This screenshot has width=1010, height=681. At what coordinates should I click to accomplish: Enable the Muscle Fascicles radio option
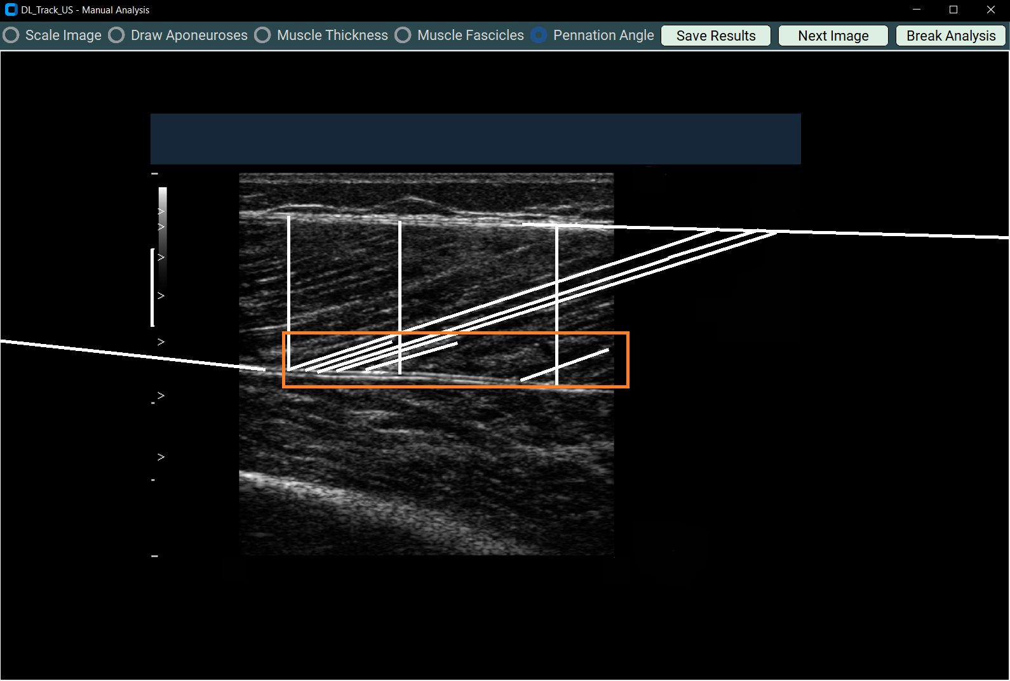pyautogui.click(x=403, y=35)
